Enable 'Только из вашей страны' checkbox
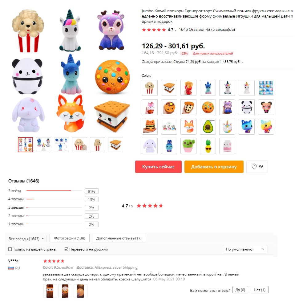 pos(10,249)
